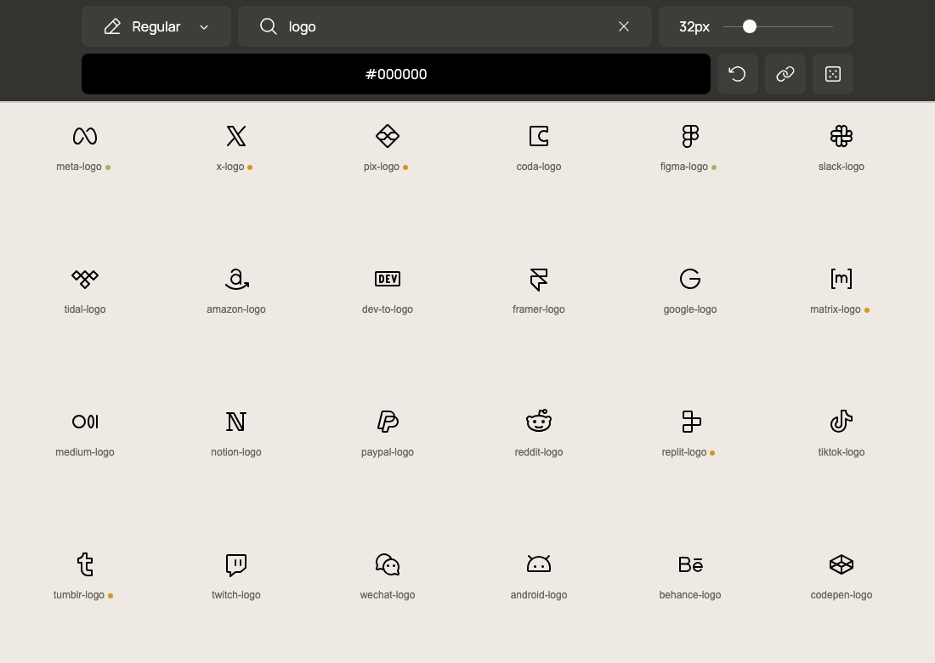Click the 'twitch-logo' label text
935x663 pixels.
pos(236,595)
